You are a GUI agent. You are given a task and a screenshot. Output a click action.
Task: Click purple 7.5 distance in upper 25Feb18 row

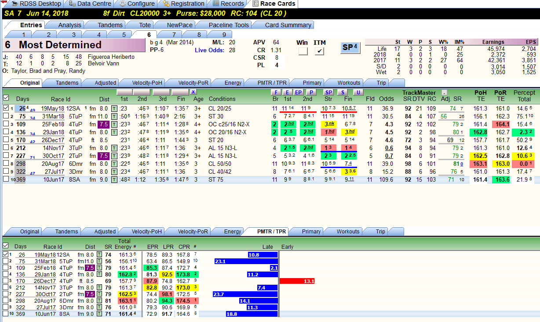(x=103, y=124)
